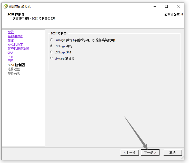Click the window resize grip corner

pyautogui.click(x=182, y=158)
